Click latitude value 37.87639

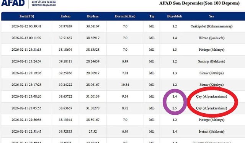pos(65,26)
